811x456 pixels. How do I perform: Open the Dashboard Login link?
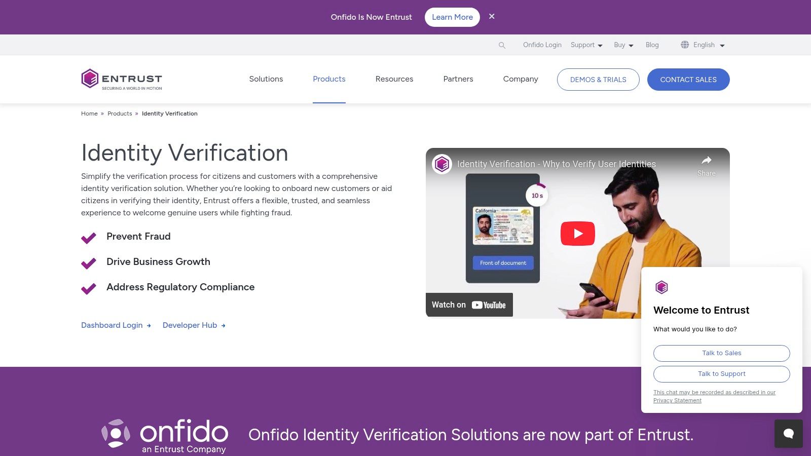click(112, 325)
